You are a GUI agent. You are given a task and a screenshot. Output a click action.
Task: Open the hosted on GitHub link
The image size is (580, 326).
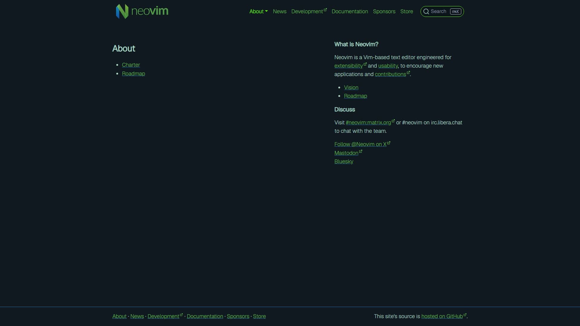click(x=444, y=316)
